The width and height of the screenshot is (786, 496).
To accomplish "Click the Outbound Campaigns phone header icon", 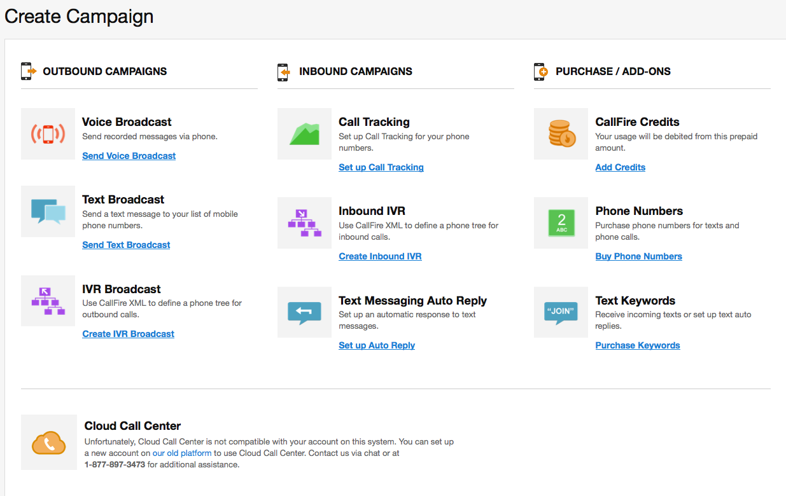I will 28,71.
